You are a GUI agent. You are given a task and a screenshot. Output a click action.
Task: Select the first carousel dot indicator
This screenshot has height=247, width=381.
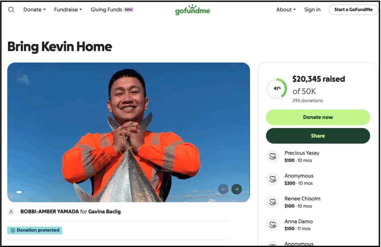19,192
